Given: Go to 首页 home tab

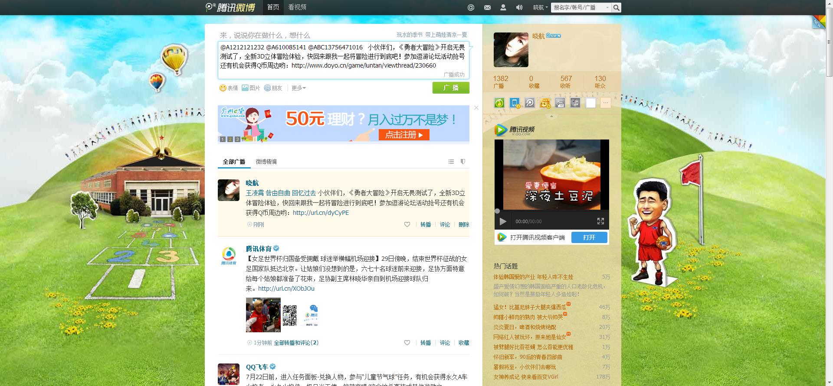Looking at the screenshot, I should click(273, 7).
